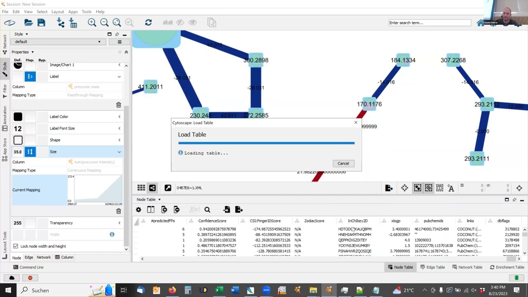Open the memory status cloud icon
Viewport: 528px width, 297px height.
click(x=12, y=278)
